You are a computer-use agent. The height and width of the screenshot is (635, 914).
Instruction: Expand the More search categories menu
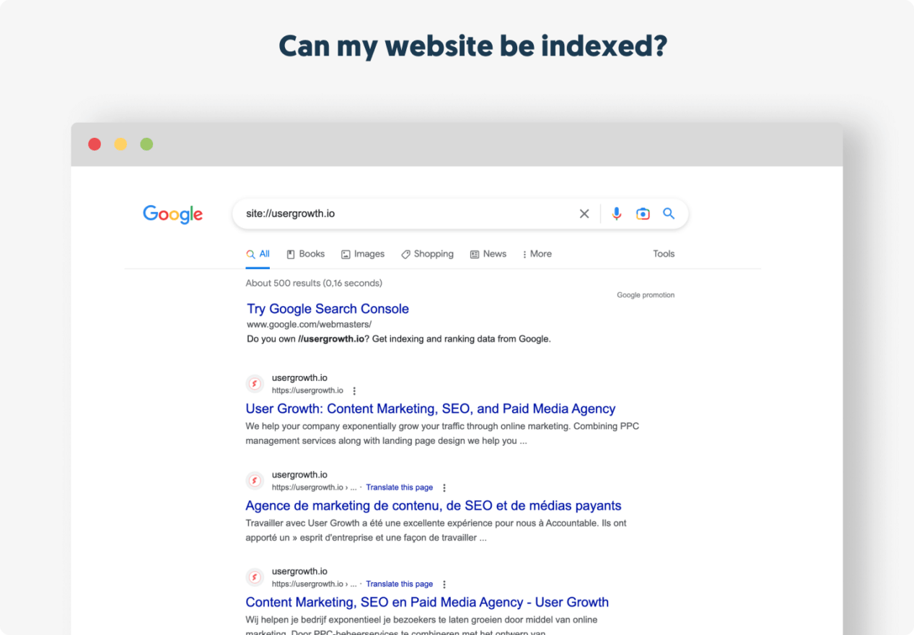(537, 254)
